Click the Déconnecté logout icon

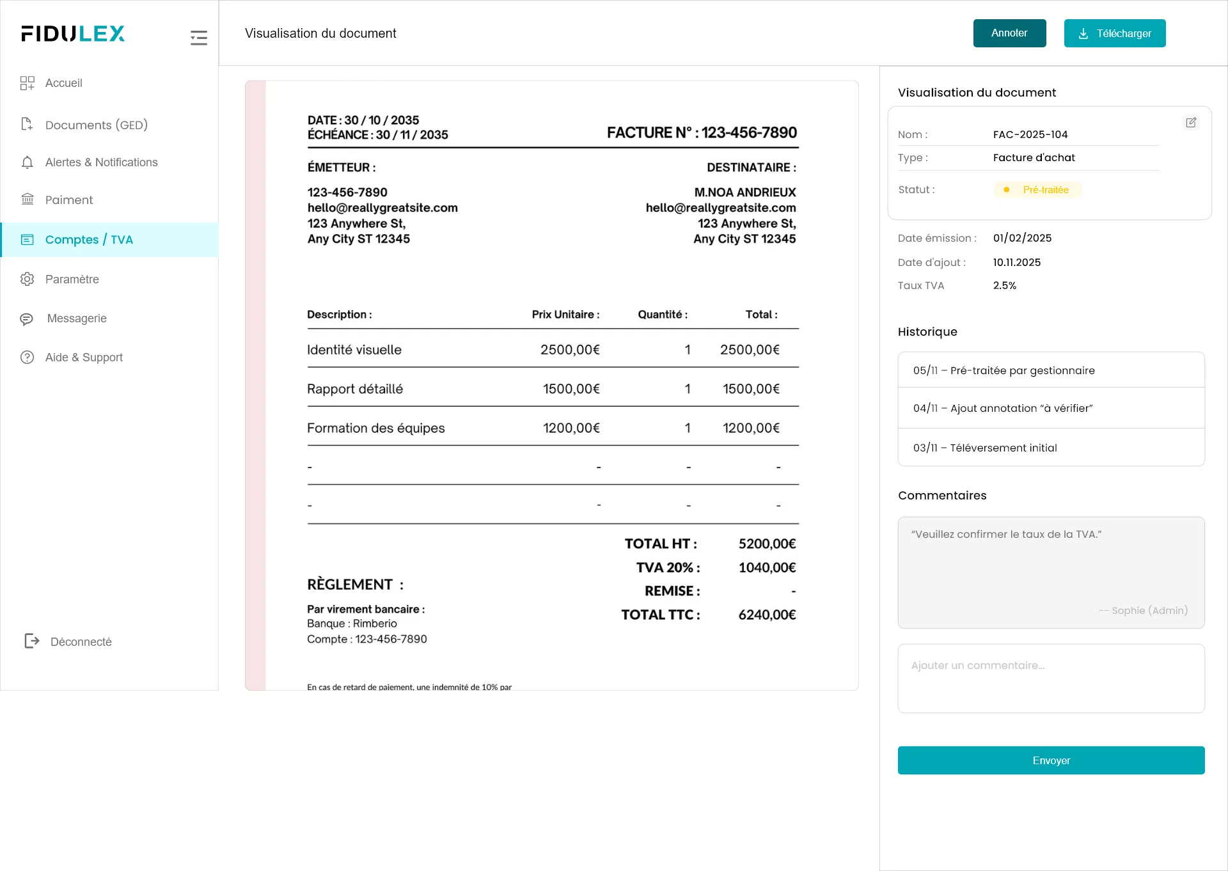tap(31, 641)
